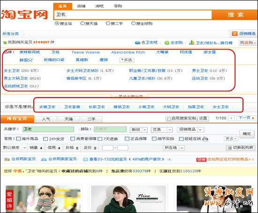The width and height of the screenshot is (258, 213).
Task: Open the 促销商品 dropdown
Action: pyautogui.click(x=190, y=129)
